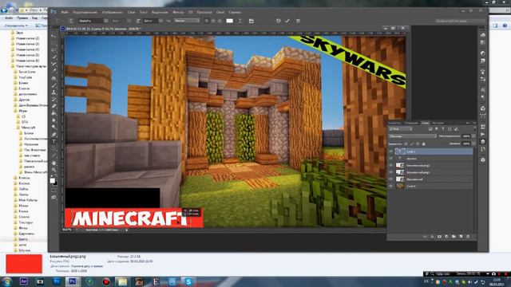Hide the fourth layer in the list

390,172
